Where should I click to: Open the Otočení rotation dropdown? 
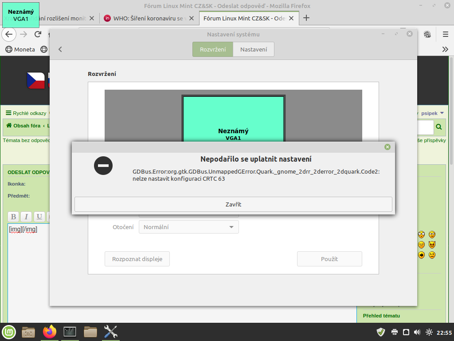tap(189, 227)
